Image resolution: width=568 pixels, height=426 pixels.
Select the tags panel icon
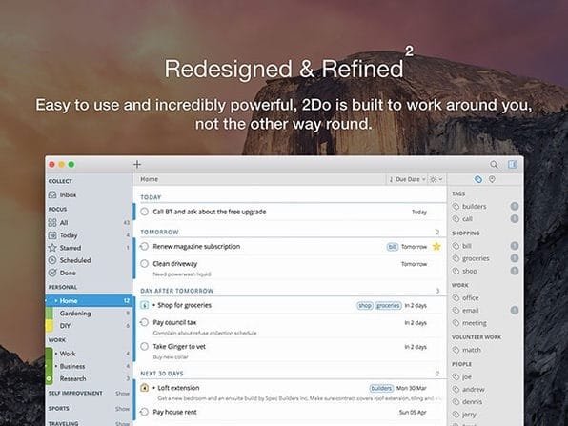click(478, 179)
